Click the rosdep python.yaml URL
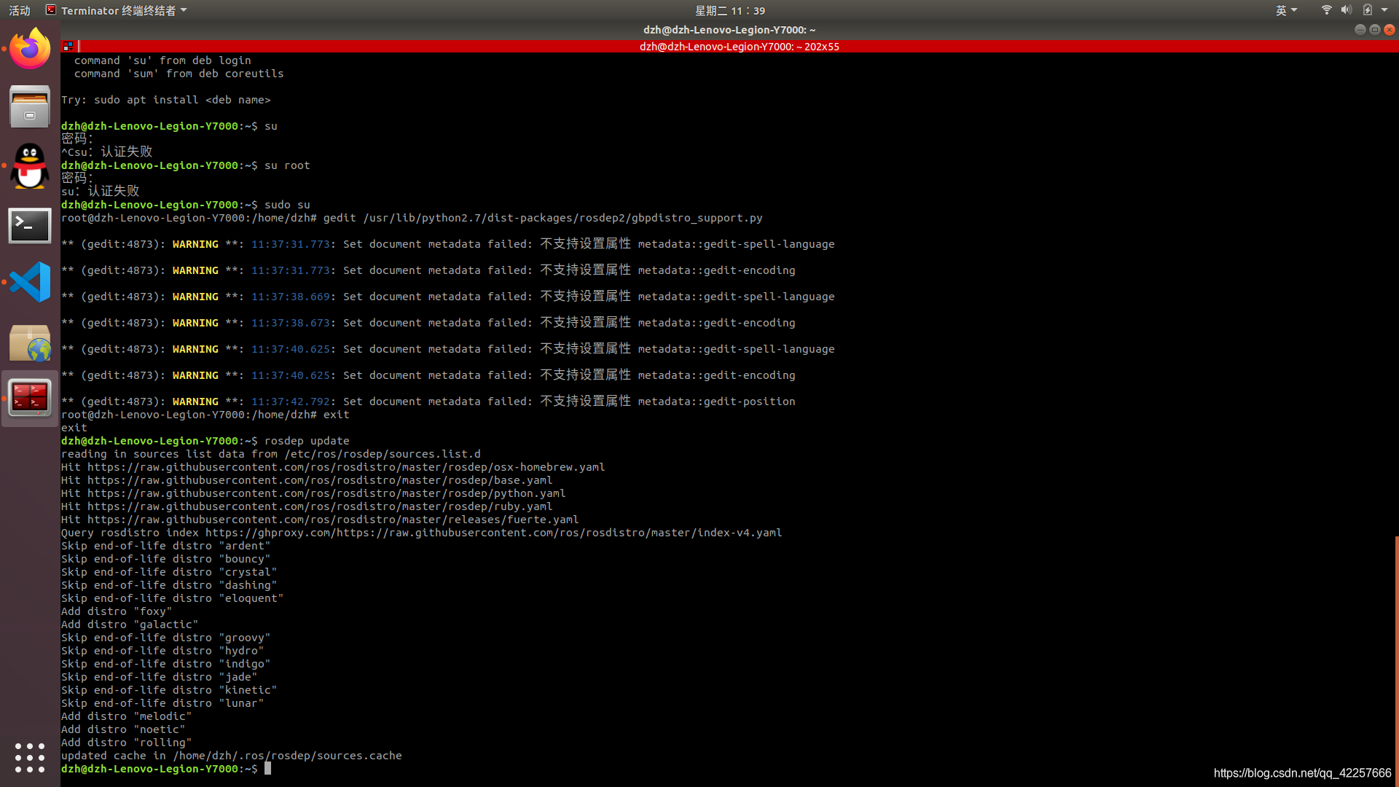Viewport: 1399px width, 787px height. click(326, 493)
